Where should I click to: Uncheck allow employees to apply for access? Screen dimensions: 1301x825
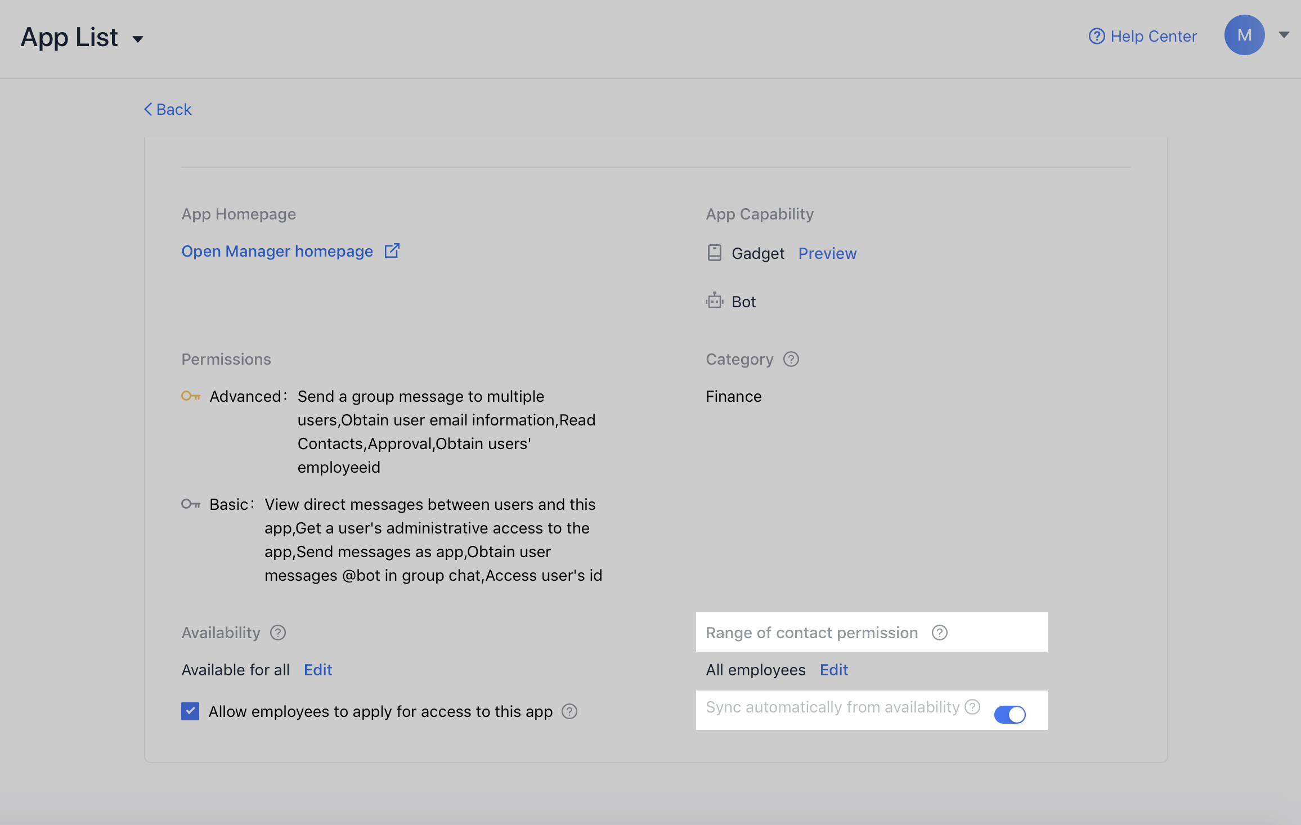pyautogui.click(x=190, y=711)
